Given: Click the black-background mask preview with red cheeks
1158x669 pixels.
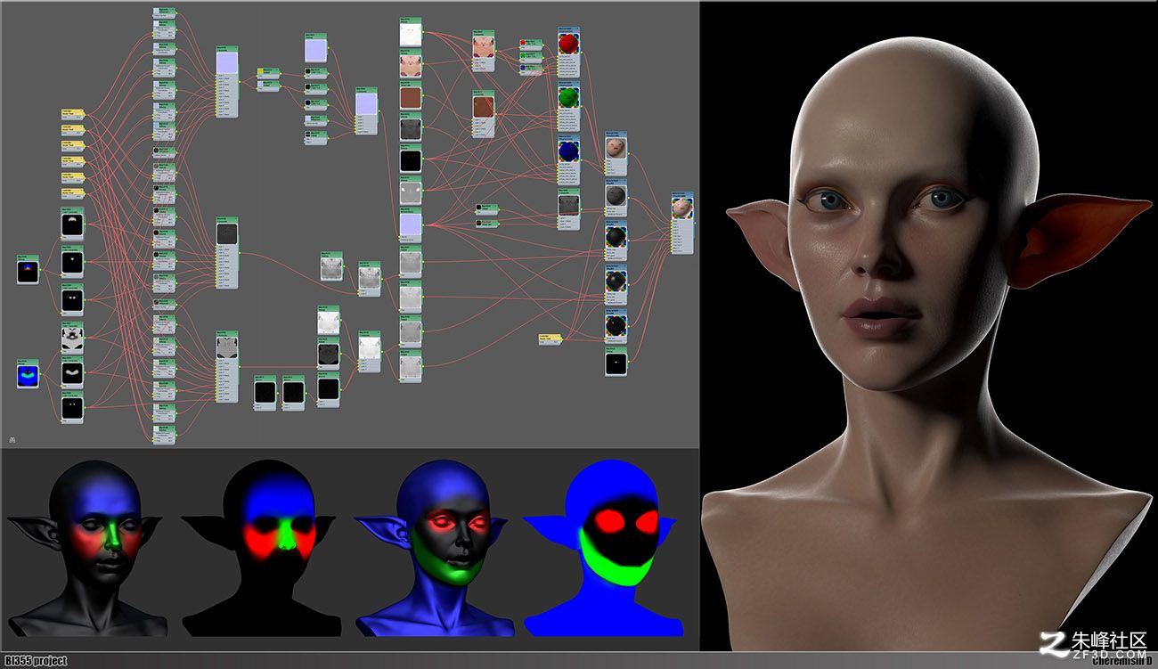Looking at the screenshot, I should [261, 546].
